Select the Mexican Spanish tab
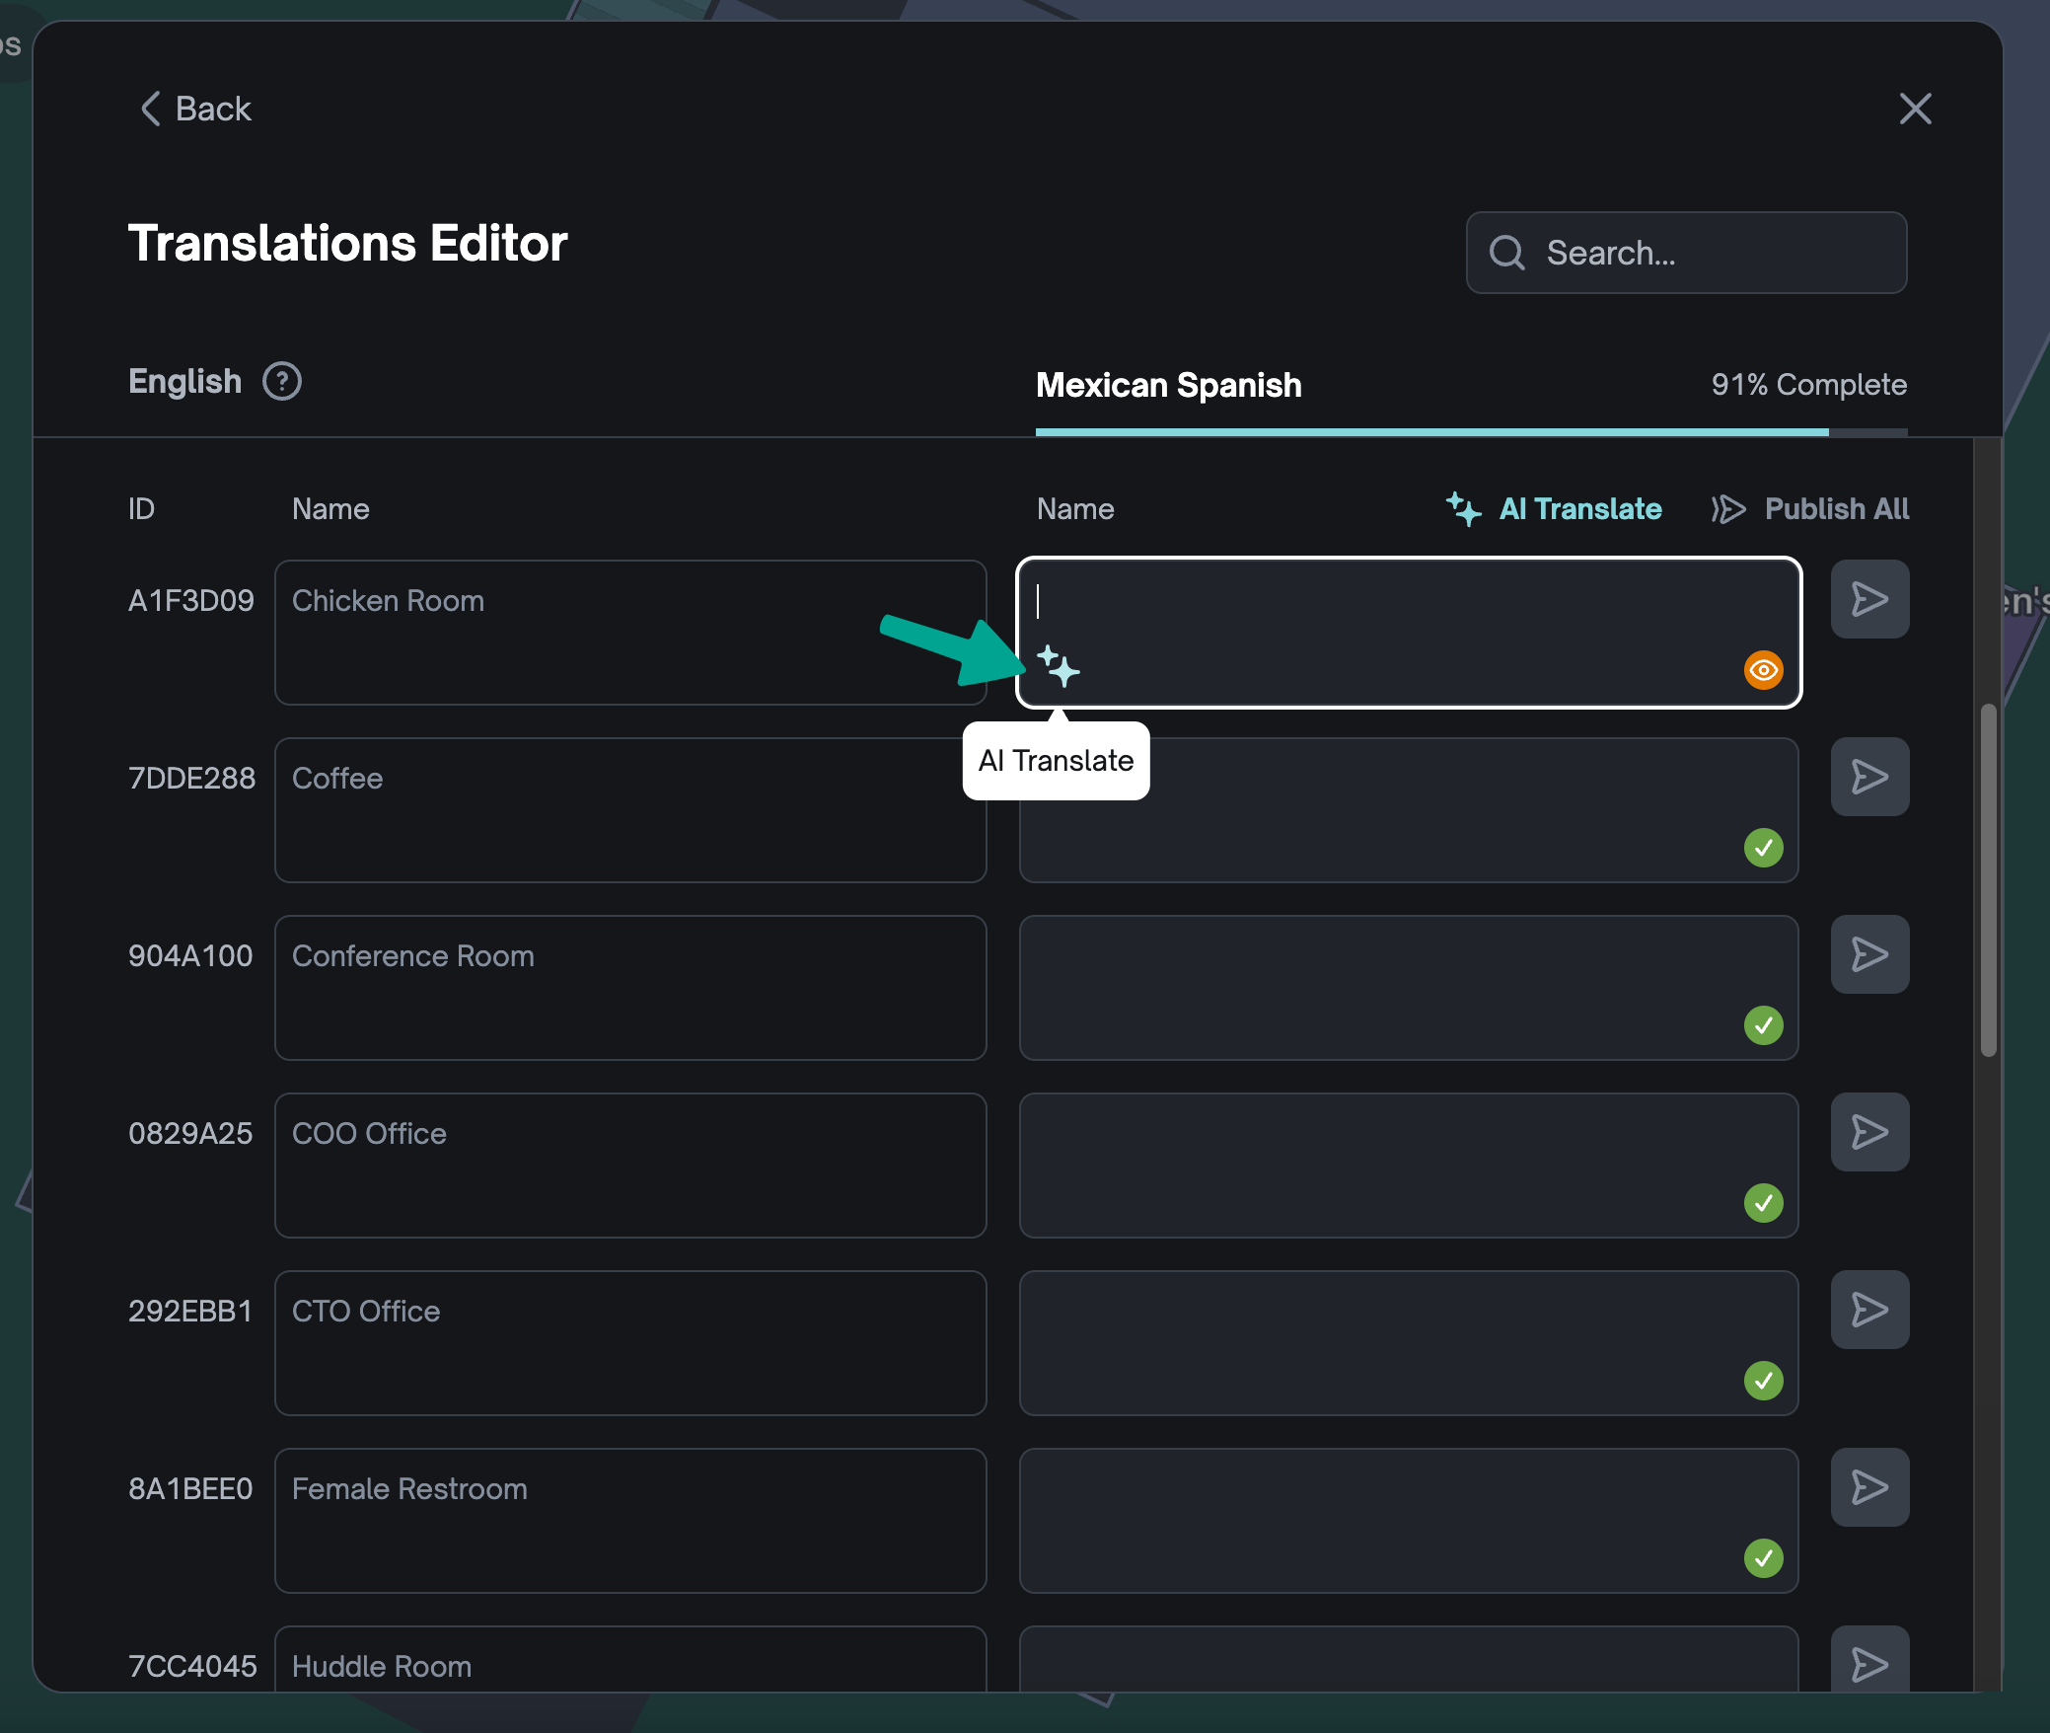The width and height of the screenshot is (2050, 1733). 1169,385
